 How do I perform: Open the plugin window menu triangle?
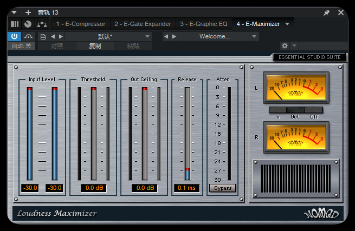tap(14, 12)
